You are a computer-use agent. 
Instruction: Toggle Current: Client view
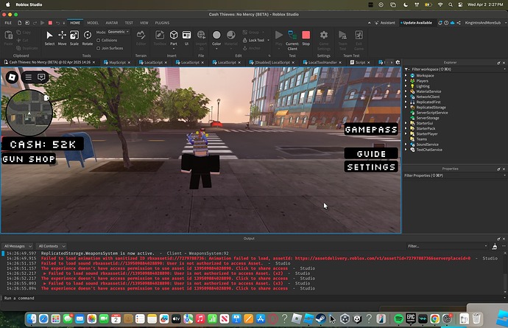tap(292, 41)
